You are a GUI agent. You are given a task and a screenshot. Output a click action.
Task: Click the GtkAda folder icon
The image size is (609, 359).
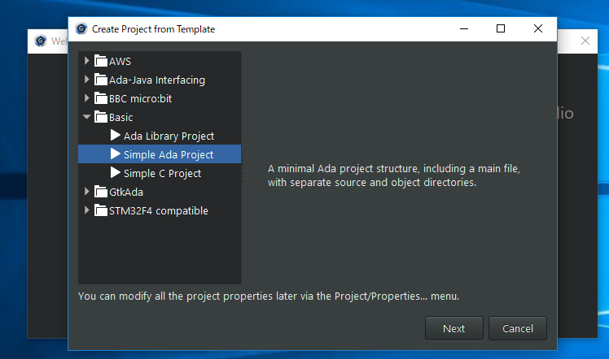pos(101,192)
